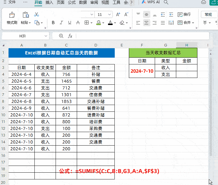Screen dimensions: 218x185
Task: Click the three-dots more menu
Action: [25, 2]
